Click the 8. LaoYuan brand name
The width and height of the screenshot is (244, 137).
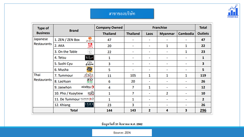63,81
